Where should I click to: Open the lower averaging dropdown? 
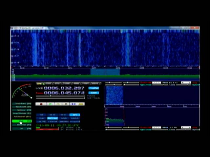186,128
